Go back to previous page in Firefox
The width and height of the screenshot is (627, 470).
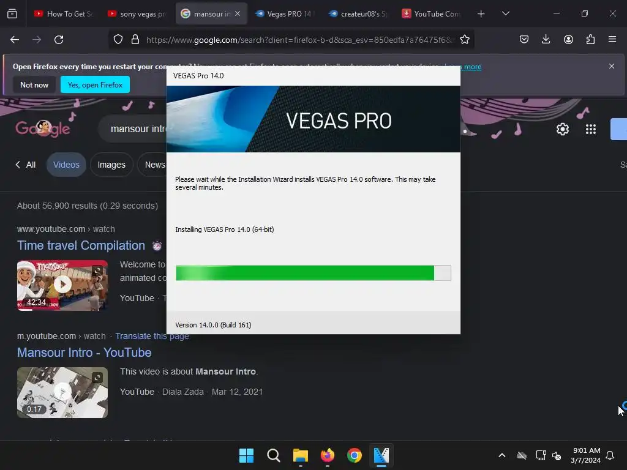15,40
